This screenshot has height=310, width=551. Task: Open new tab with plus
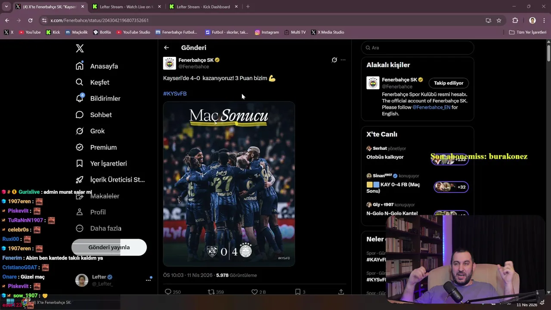(248, 6)
